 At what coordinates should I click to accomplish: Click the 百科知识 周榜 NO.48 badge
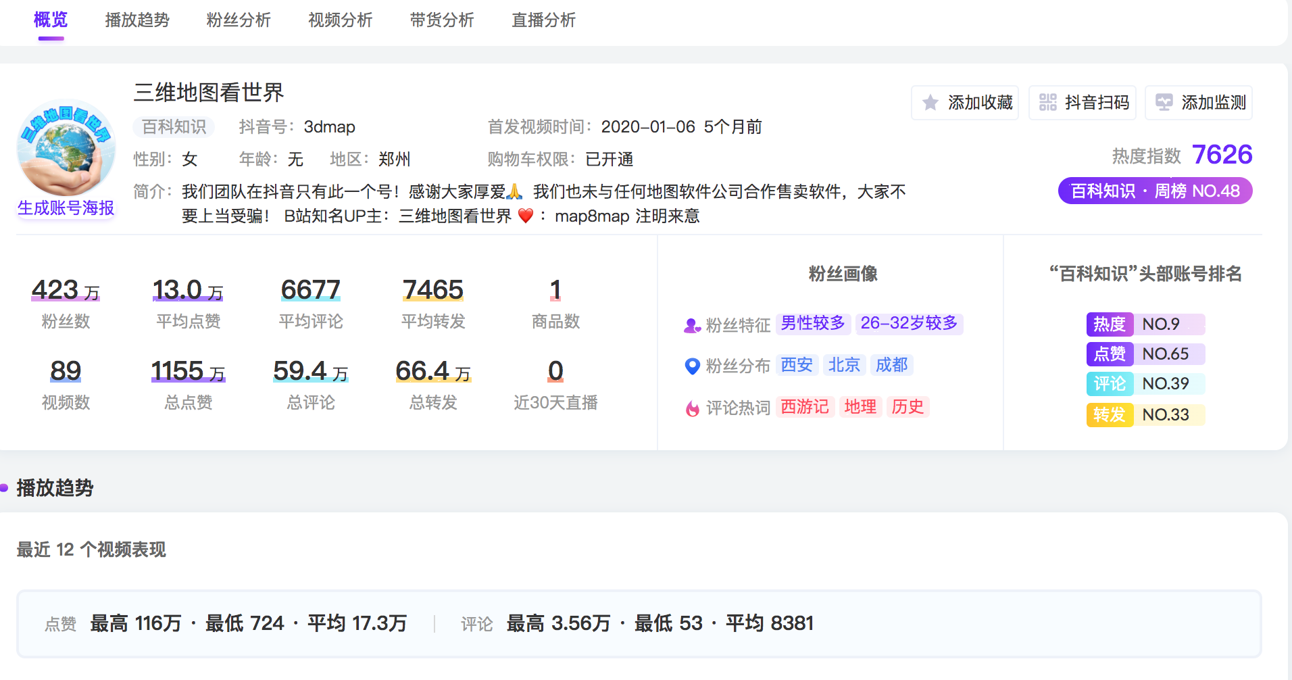[1155, 191]
